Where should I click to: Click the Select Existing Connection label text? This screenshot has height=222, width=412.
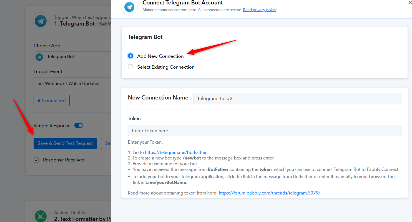click(166, 67)
